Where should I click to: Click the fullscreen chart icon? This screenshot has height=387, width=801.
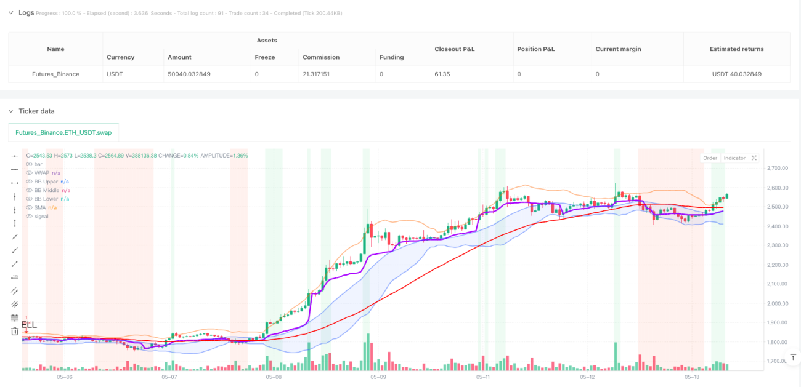tap(754, 158)
